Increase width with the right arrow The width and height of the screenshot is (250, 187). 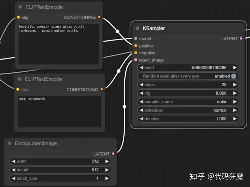107,161
